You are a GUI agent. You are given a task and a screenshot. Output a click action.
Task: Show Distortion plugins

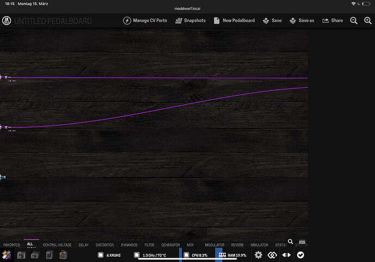coord(104,245)
